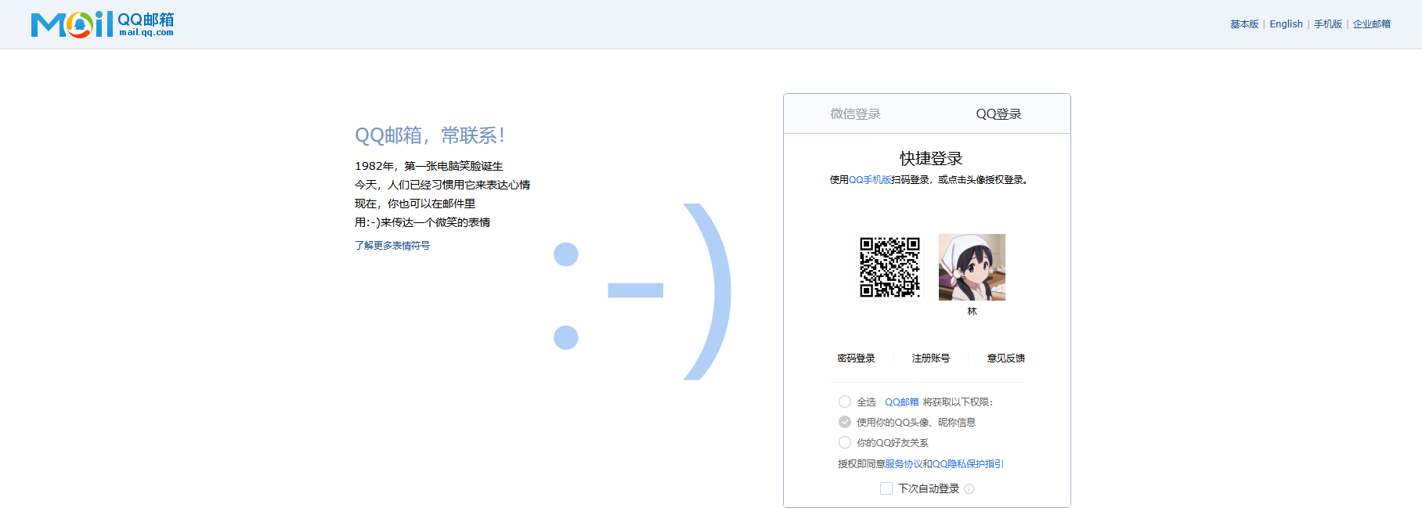Click the QQ Mail logo

tap(103, 24)
